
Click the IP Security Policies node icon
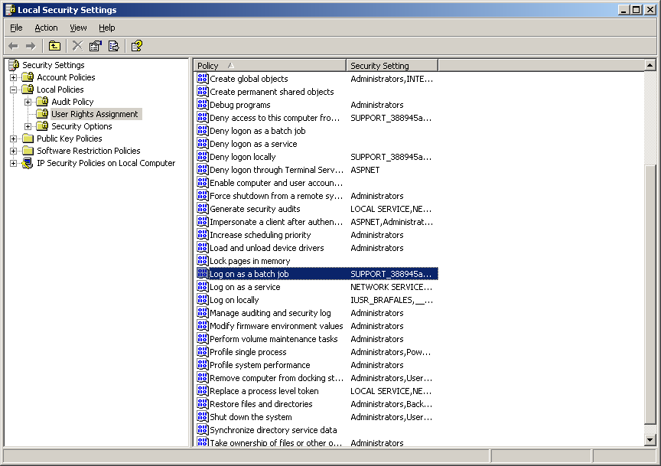[x=28, y=163]
